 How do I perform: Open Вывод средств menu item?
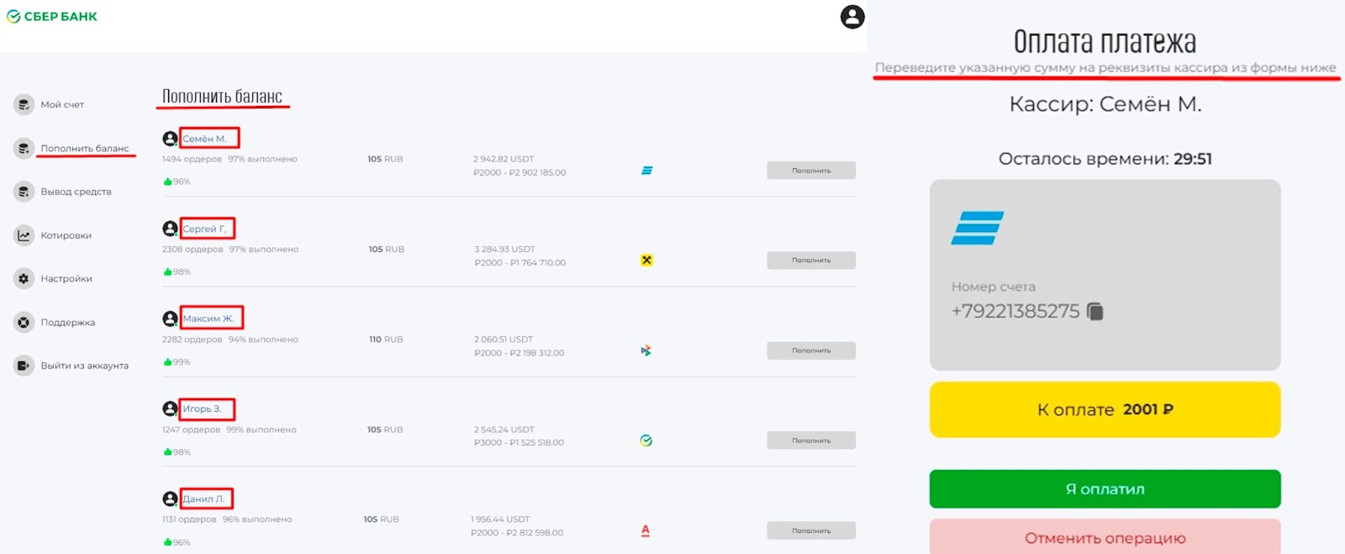[76, 192]
